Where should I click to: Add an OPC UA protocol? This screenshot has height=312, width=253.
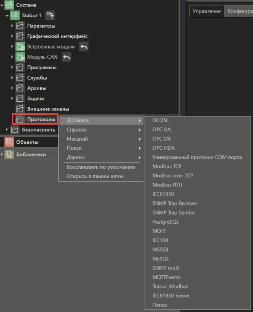pos(197,129)
